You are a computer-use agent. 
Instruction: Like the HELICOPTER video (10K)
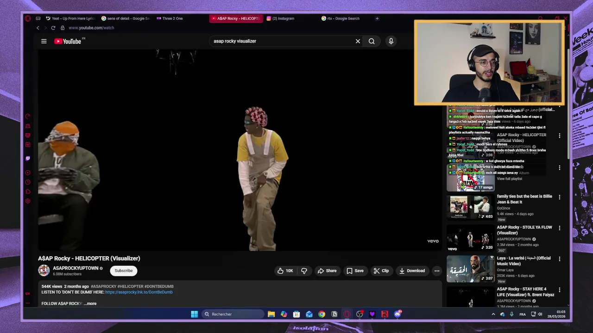285,271
